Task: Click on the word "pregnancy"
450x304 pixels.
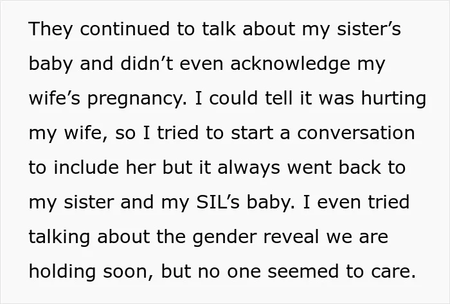Action: [x=137, y=99]
